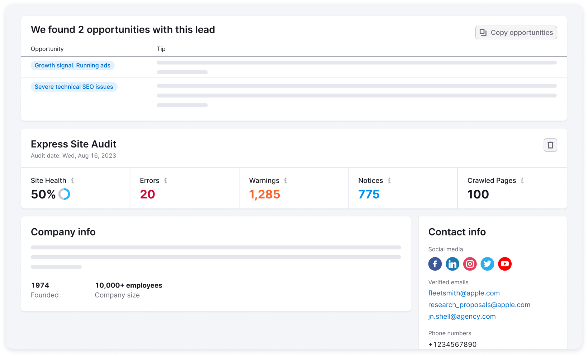The image size is (588, 356).
Task: Click the info icon beside Notices
Action: (389, 181)
